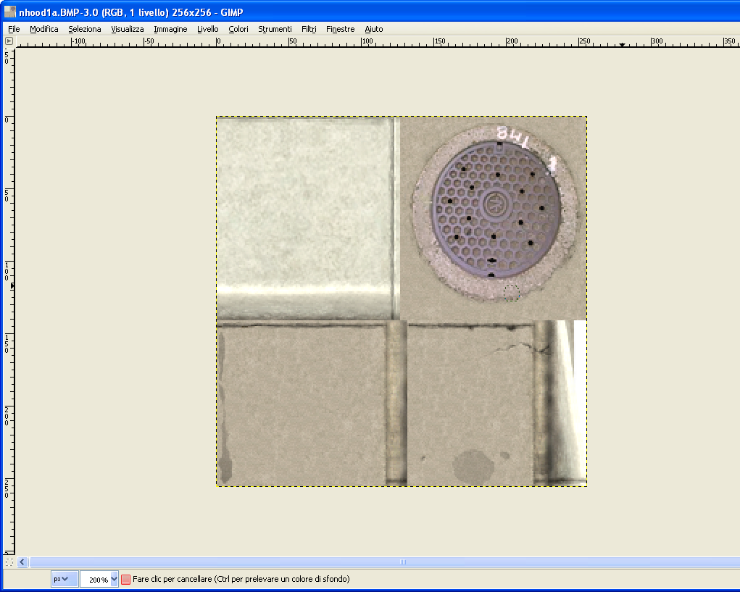This screenshot has height=592, width=740.
Task: Click the manhole cover in the image
Action: [496, 209]
